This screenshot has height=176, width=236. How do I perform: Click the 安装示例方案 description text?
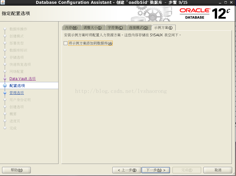tap(123, 35)
